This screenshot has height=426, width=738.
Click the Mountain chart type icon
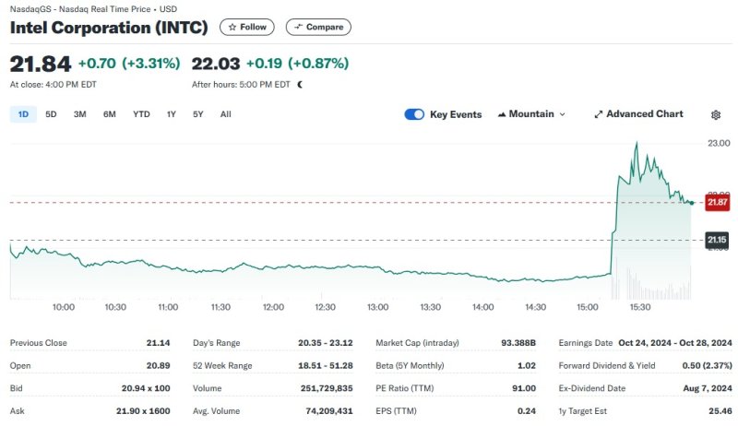pos(502,114)
